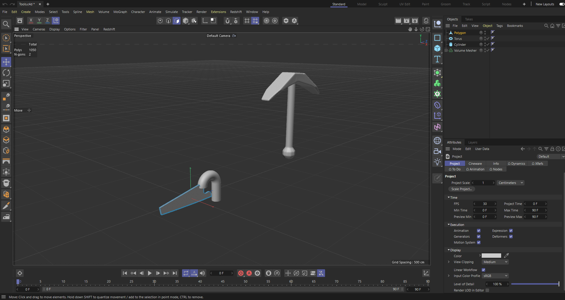This screenshot has height=300, width=565.
Task: Click the keyframe diamond icon left of timeline
Action: coord(20,273)
